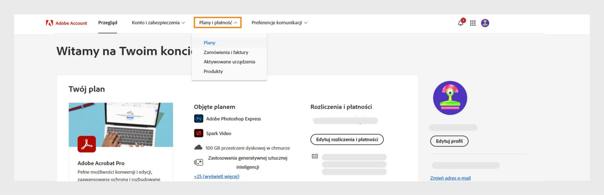Open the Zmień adres e-mail link
This screenshot has height=195, width=604.
tap(450, 178)
